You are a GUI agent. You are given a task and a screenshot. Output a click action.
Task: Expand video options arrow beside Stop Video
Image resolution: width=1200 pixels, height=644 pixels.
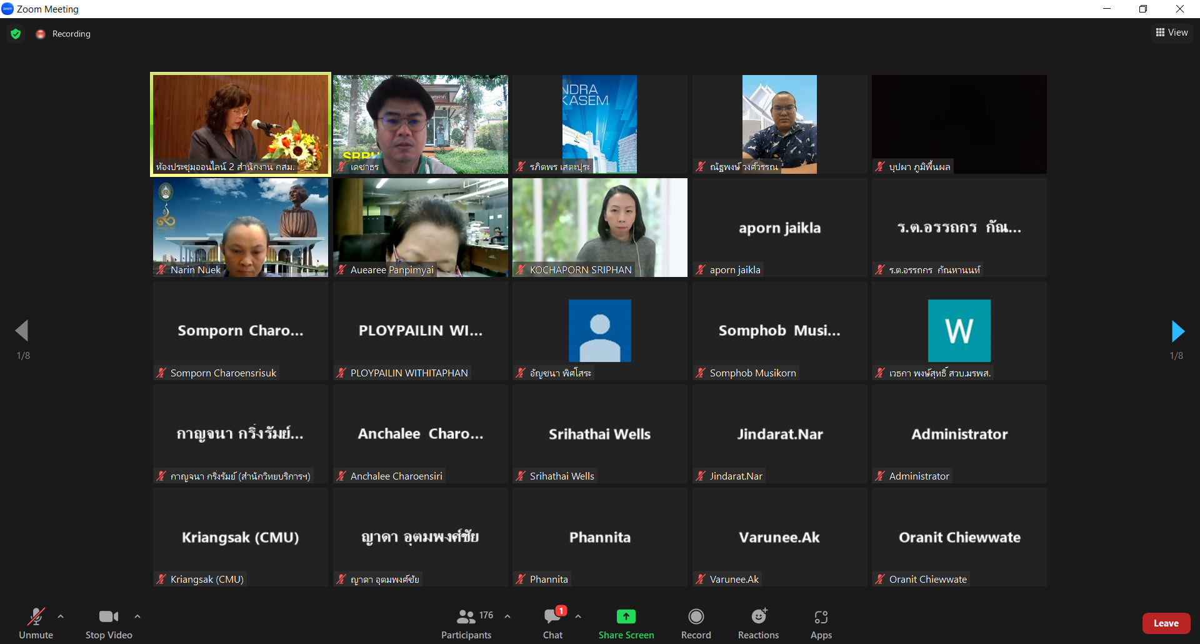[137, 616]
